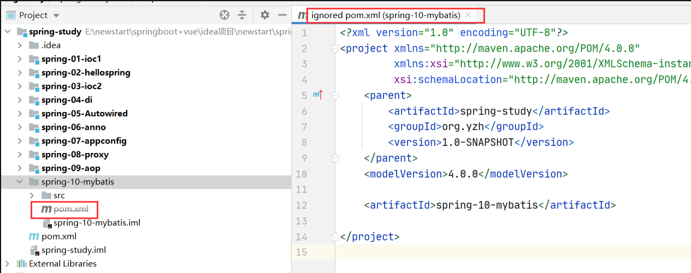
Task: Click the empty line 15 in editor
Action: pyautogui.click(x=492, y=252)
